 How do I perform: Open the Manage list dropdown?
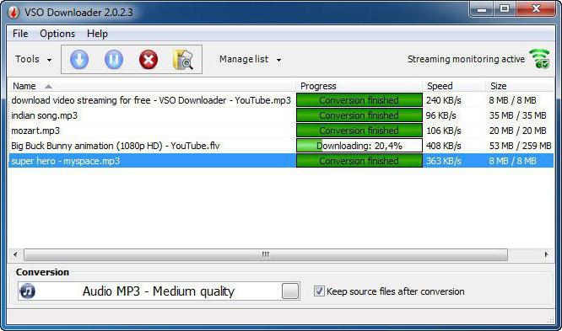tap(250, 60)
